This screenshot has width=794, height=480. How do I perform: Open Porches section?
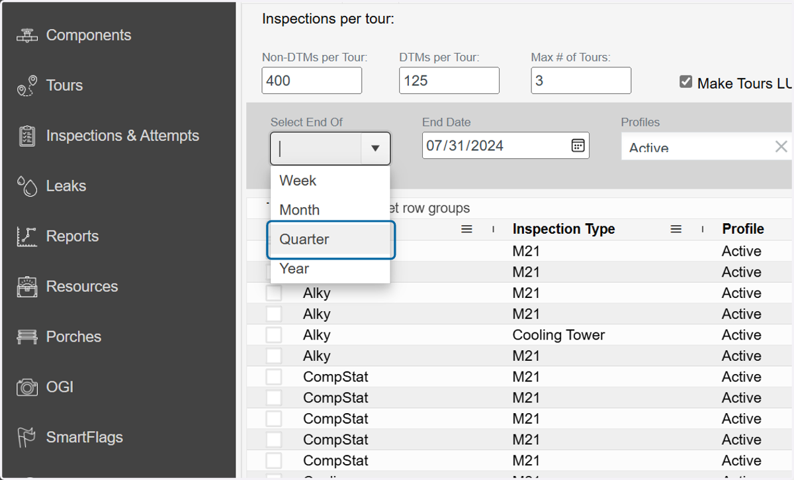(73, 337)
